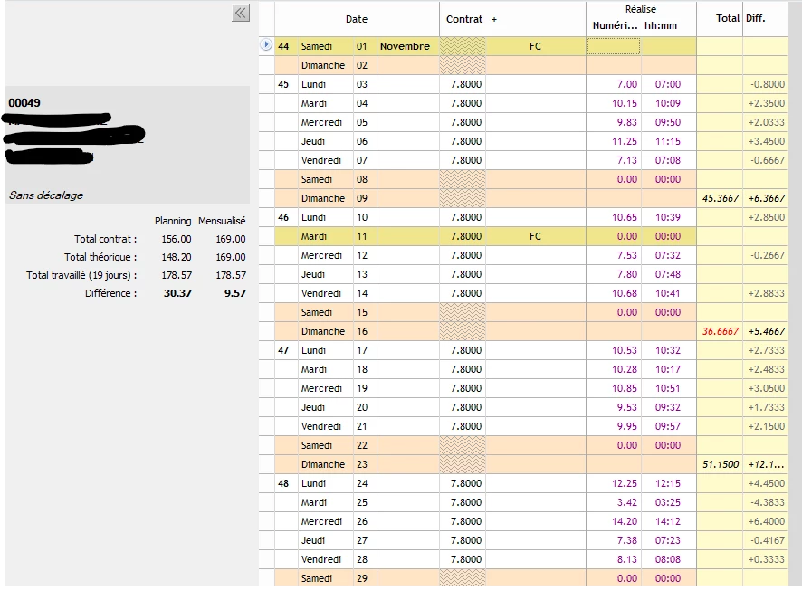This screenshot has height=609, width=802.
Task: Click the +6.3667 difference on Dimanche 09
Action: [766, 198]
